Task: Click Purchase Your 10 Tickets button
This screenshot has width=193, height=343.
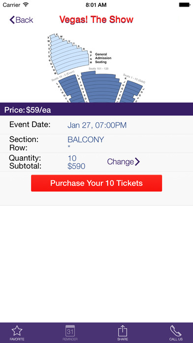Action: click(96, 183)
